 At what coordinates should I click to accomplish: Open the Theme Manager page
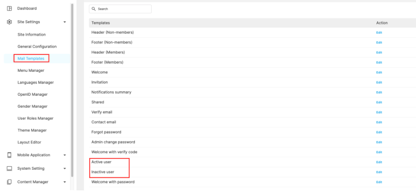coord(32,130)
